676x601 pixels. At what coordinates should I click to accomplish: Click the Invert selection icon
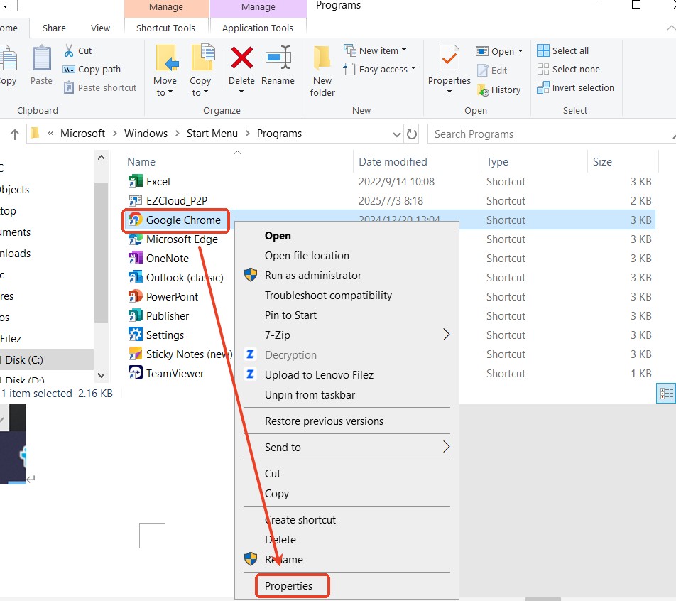point(543,87)
